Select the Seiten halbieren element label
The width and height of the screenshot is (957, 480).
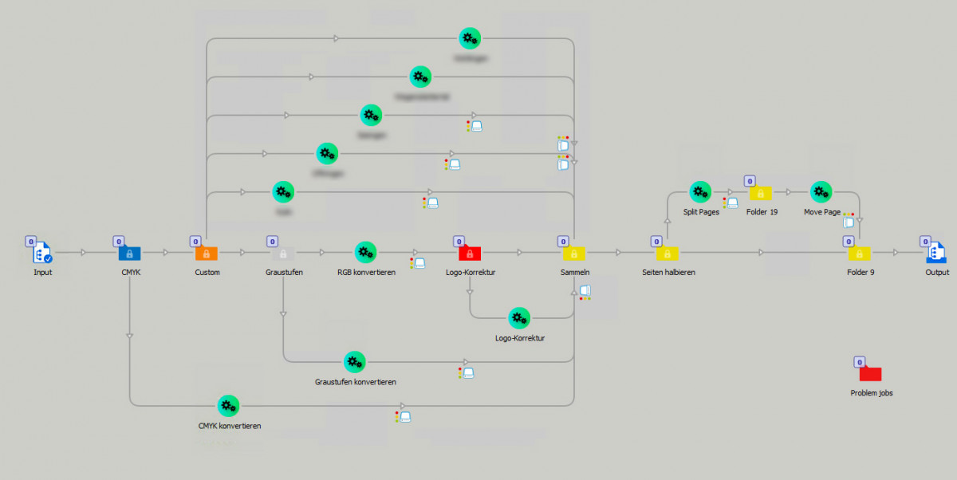point(670,272)
